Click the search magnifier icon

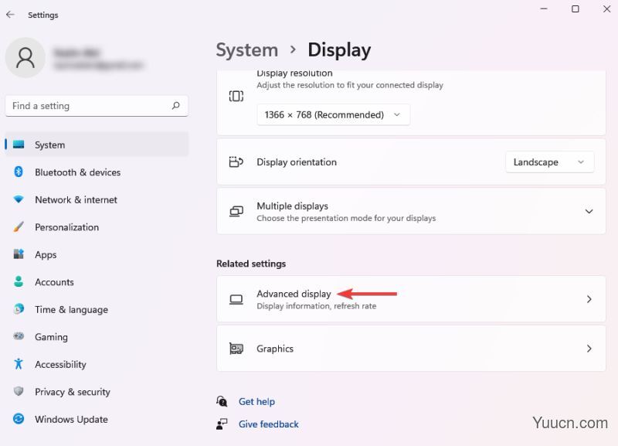pos(176,105)
